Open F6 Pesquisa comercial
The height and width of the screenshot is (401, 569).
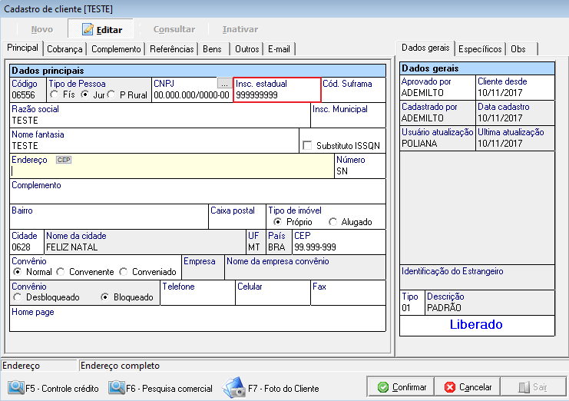pos(161,388)
